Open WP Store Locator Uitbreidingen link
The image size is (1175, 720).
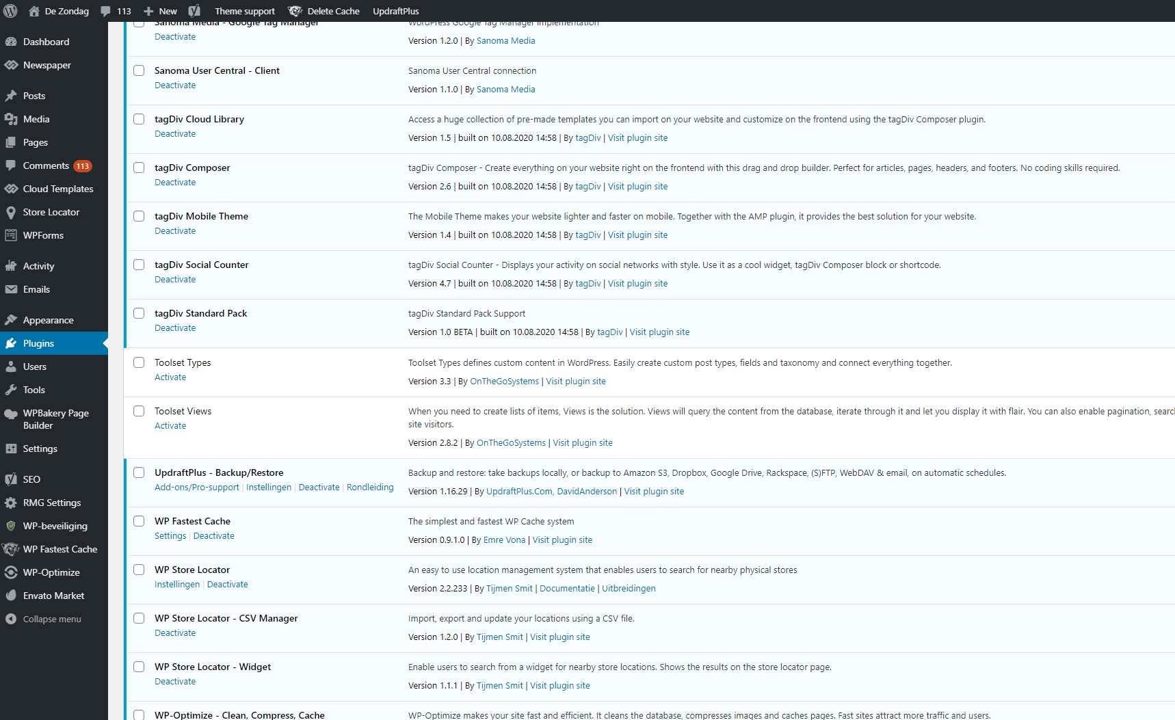click(x=629, y=589)
